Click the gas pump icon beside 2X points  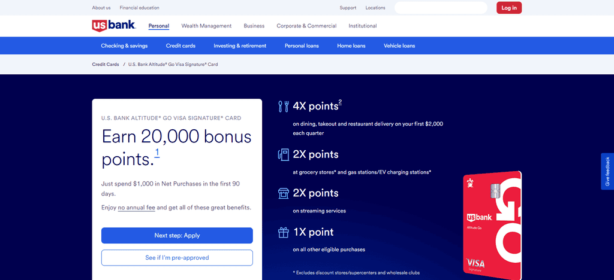click(283, 154)
